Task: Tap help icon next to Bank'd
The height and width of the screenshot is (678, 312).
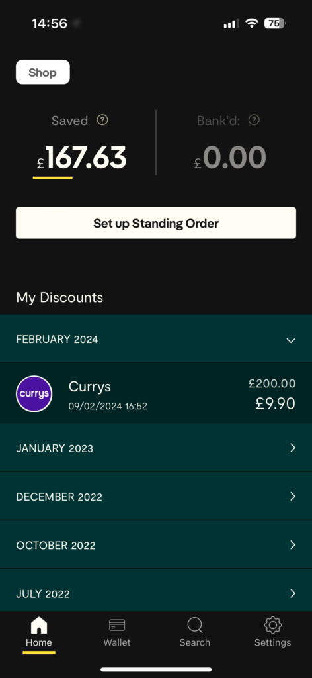Action: 254,120
